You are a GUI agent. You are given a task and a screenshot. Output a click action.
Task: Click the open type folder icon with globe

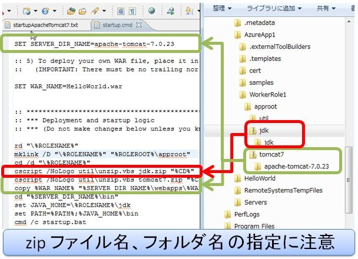point(71,11)
